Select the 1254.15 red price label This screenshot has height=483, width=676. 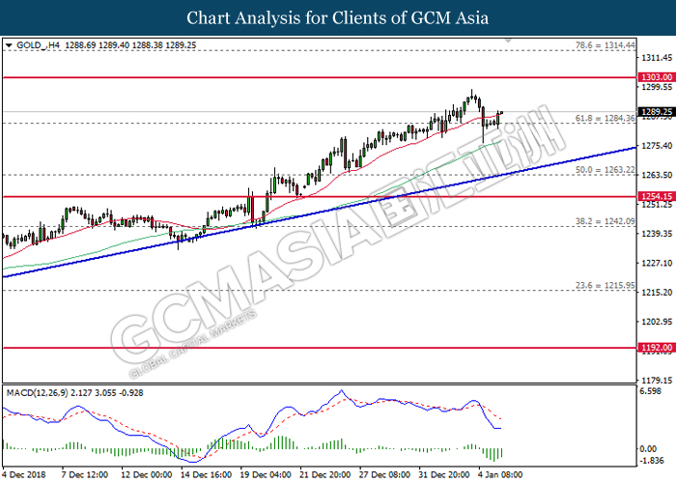click(656, 197)
